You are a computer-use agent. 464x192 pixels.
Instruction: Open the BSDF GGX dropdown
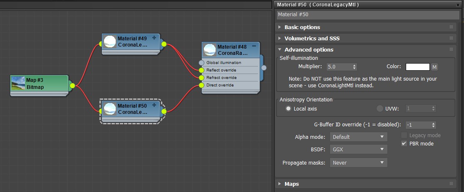point(358,150)
